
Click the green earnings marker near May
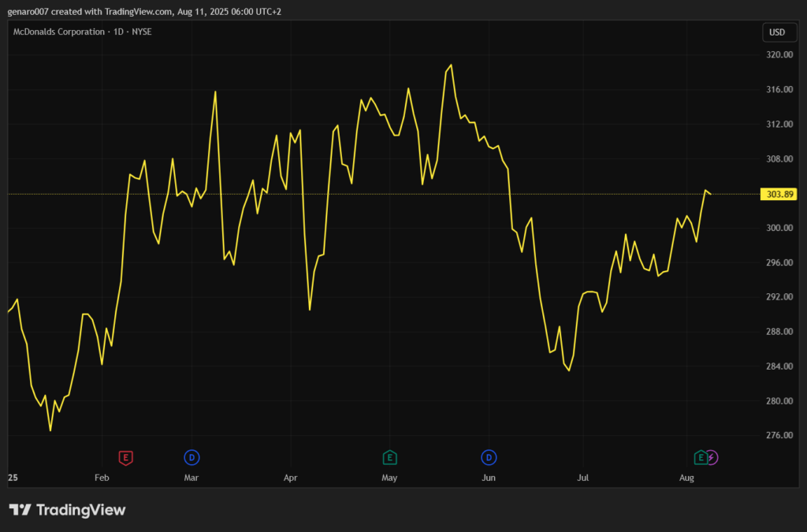pyautogui.click(x=389, y=457)
